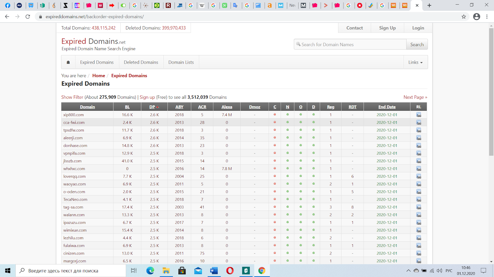Click the page vertical scrollbar thumb
The image size is (494, 277).
pos(491,92)
